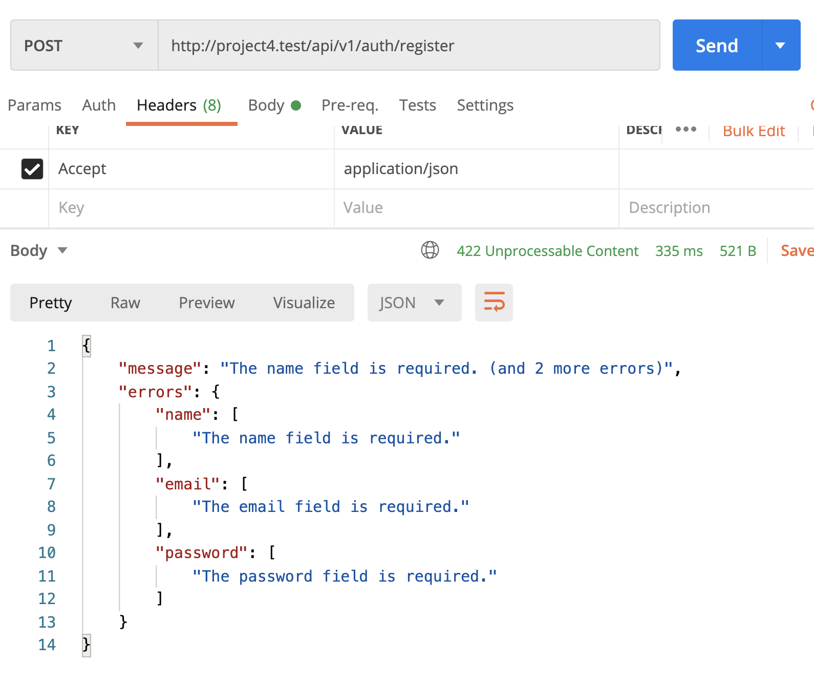The image size is (814, 685).
Task: Select the Headers (8) tab
Action: (x=179, y=105)
